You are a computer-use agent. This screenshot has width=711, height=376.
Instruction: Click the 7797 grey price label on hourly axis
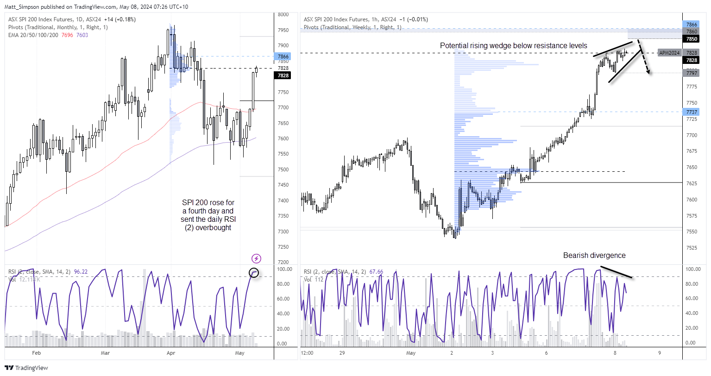coord(692,73)
